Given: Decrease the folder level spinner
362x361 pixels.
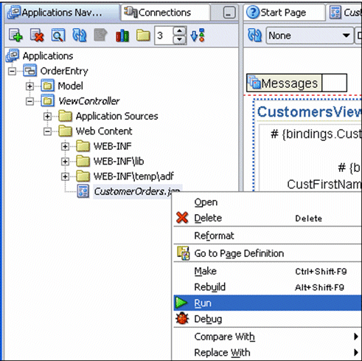Looking at the screenshot, I should 180,39.
